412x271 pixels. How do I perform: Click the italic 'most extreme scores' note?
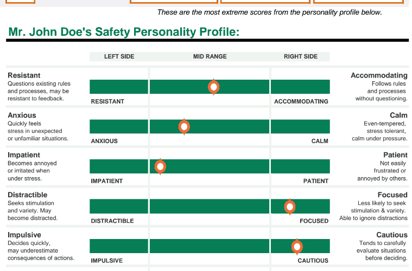point(269,12)
